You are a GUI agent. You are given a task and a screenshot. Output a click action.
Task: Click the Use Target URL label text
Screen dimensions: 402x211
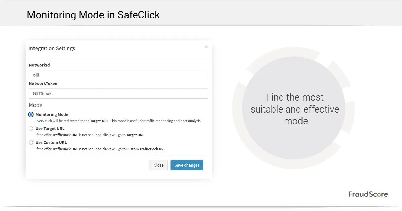click(50, 129)
